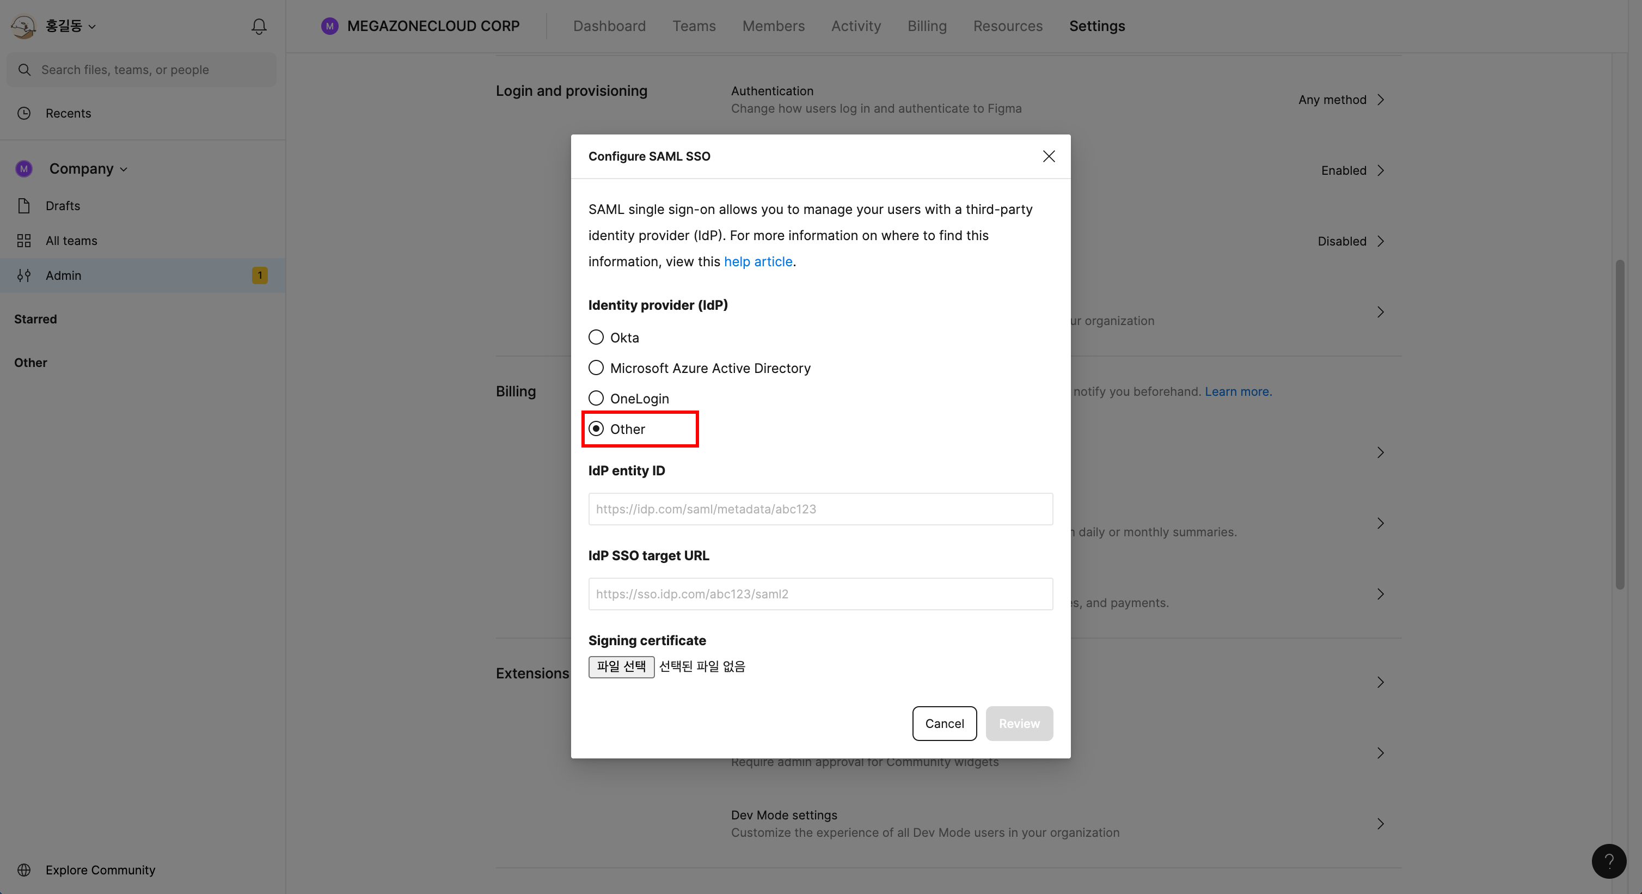Open the daily or monthly summaries chevron

1381,524
